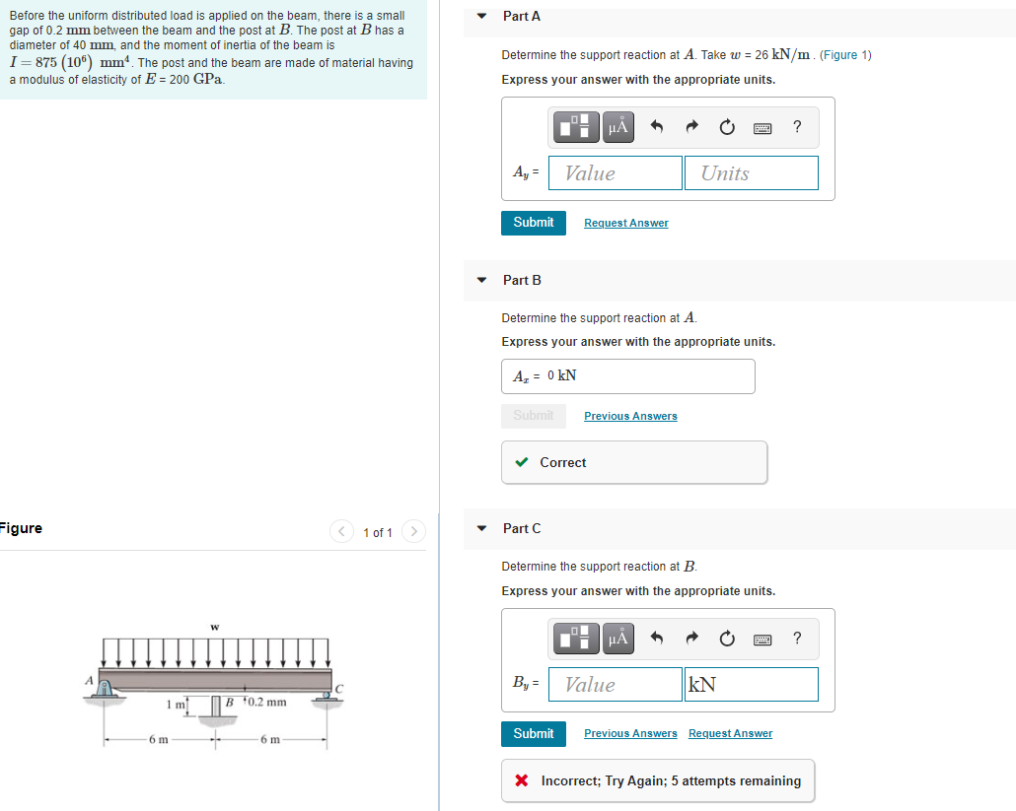Open the Figure 1 link
The image size is (1016, 811).
845,54
